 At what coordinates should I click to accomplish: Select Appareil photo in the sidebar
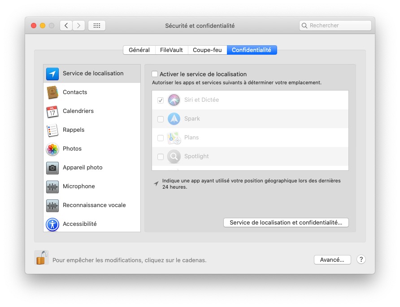pos(92,168)
